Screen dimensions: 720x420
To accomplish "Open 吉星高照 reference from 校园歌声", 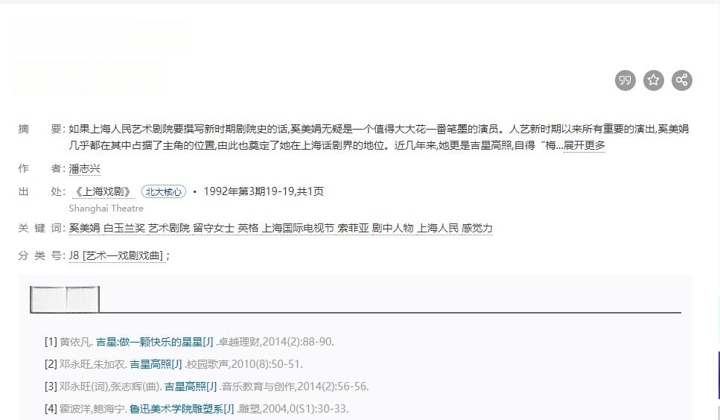I will [x=156, y=364].
